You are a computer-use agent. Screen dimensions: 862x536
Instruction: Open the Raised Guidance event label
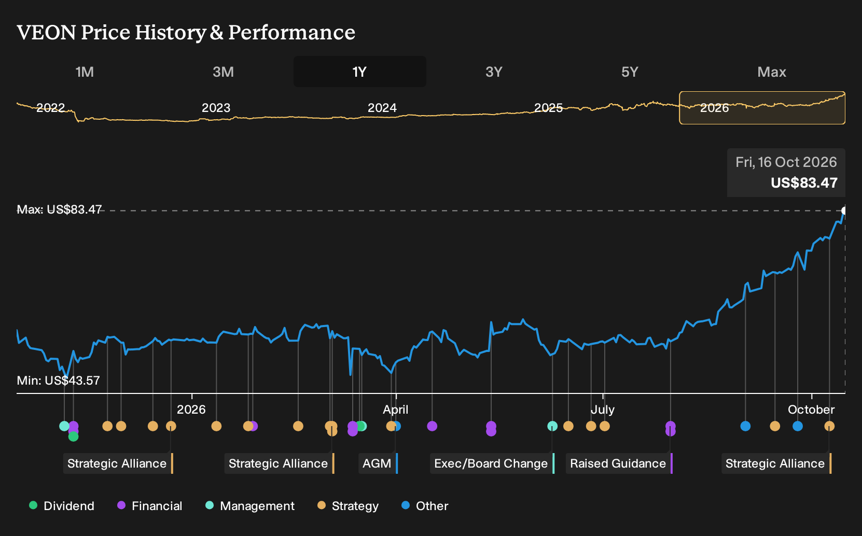tap(619, 463)
